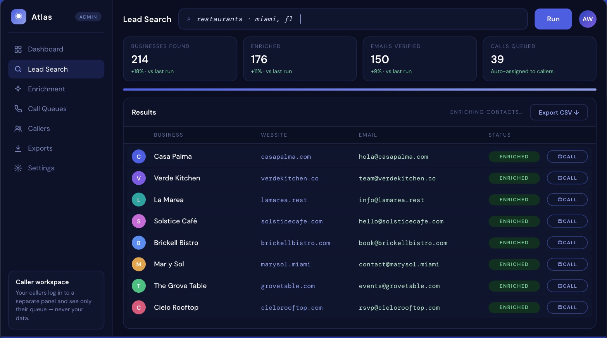Call Cielo Rooftop

(x=567, y=307)
